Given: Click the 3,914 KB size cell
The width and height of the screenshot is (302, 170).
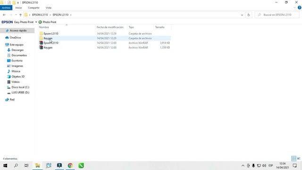Looking at the screenshot, I should click(165, 43).
